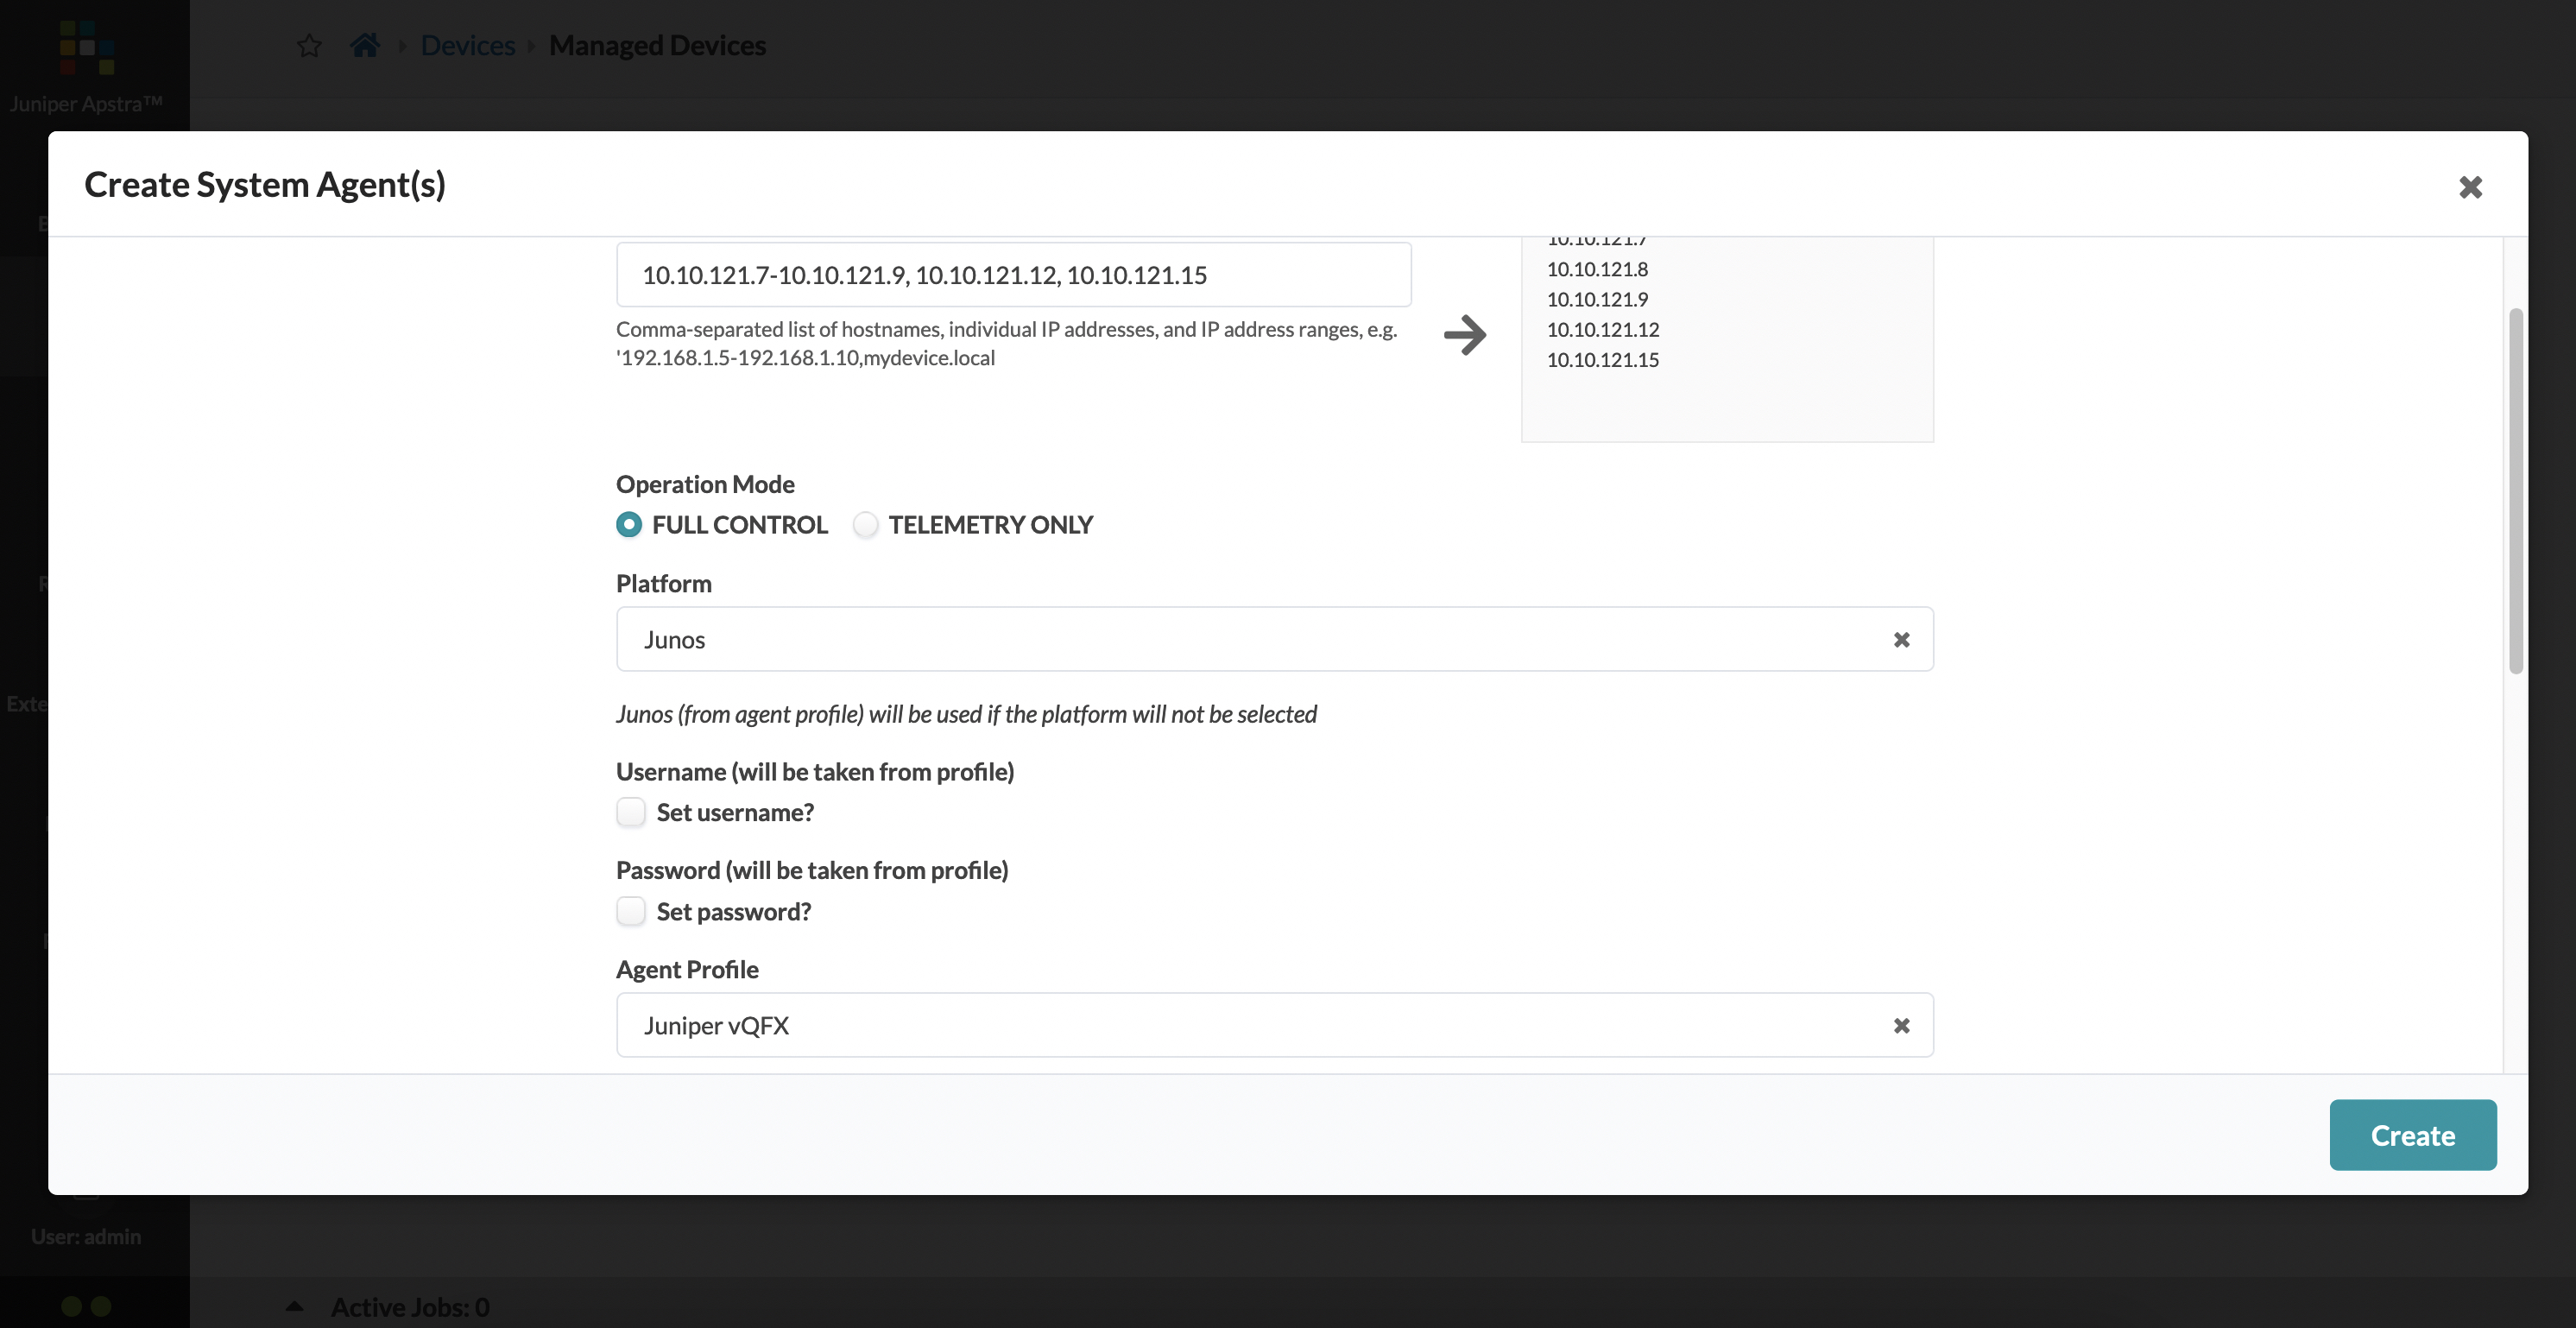Enable Set username checkbox
This screenshot has width=2576, height=1328.
tap(631, 812)
